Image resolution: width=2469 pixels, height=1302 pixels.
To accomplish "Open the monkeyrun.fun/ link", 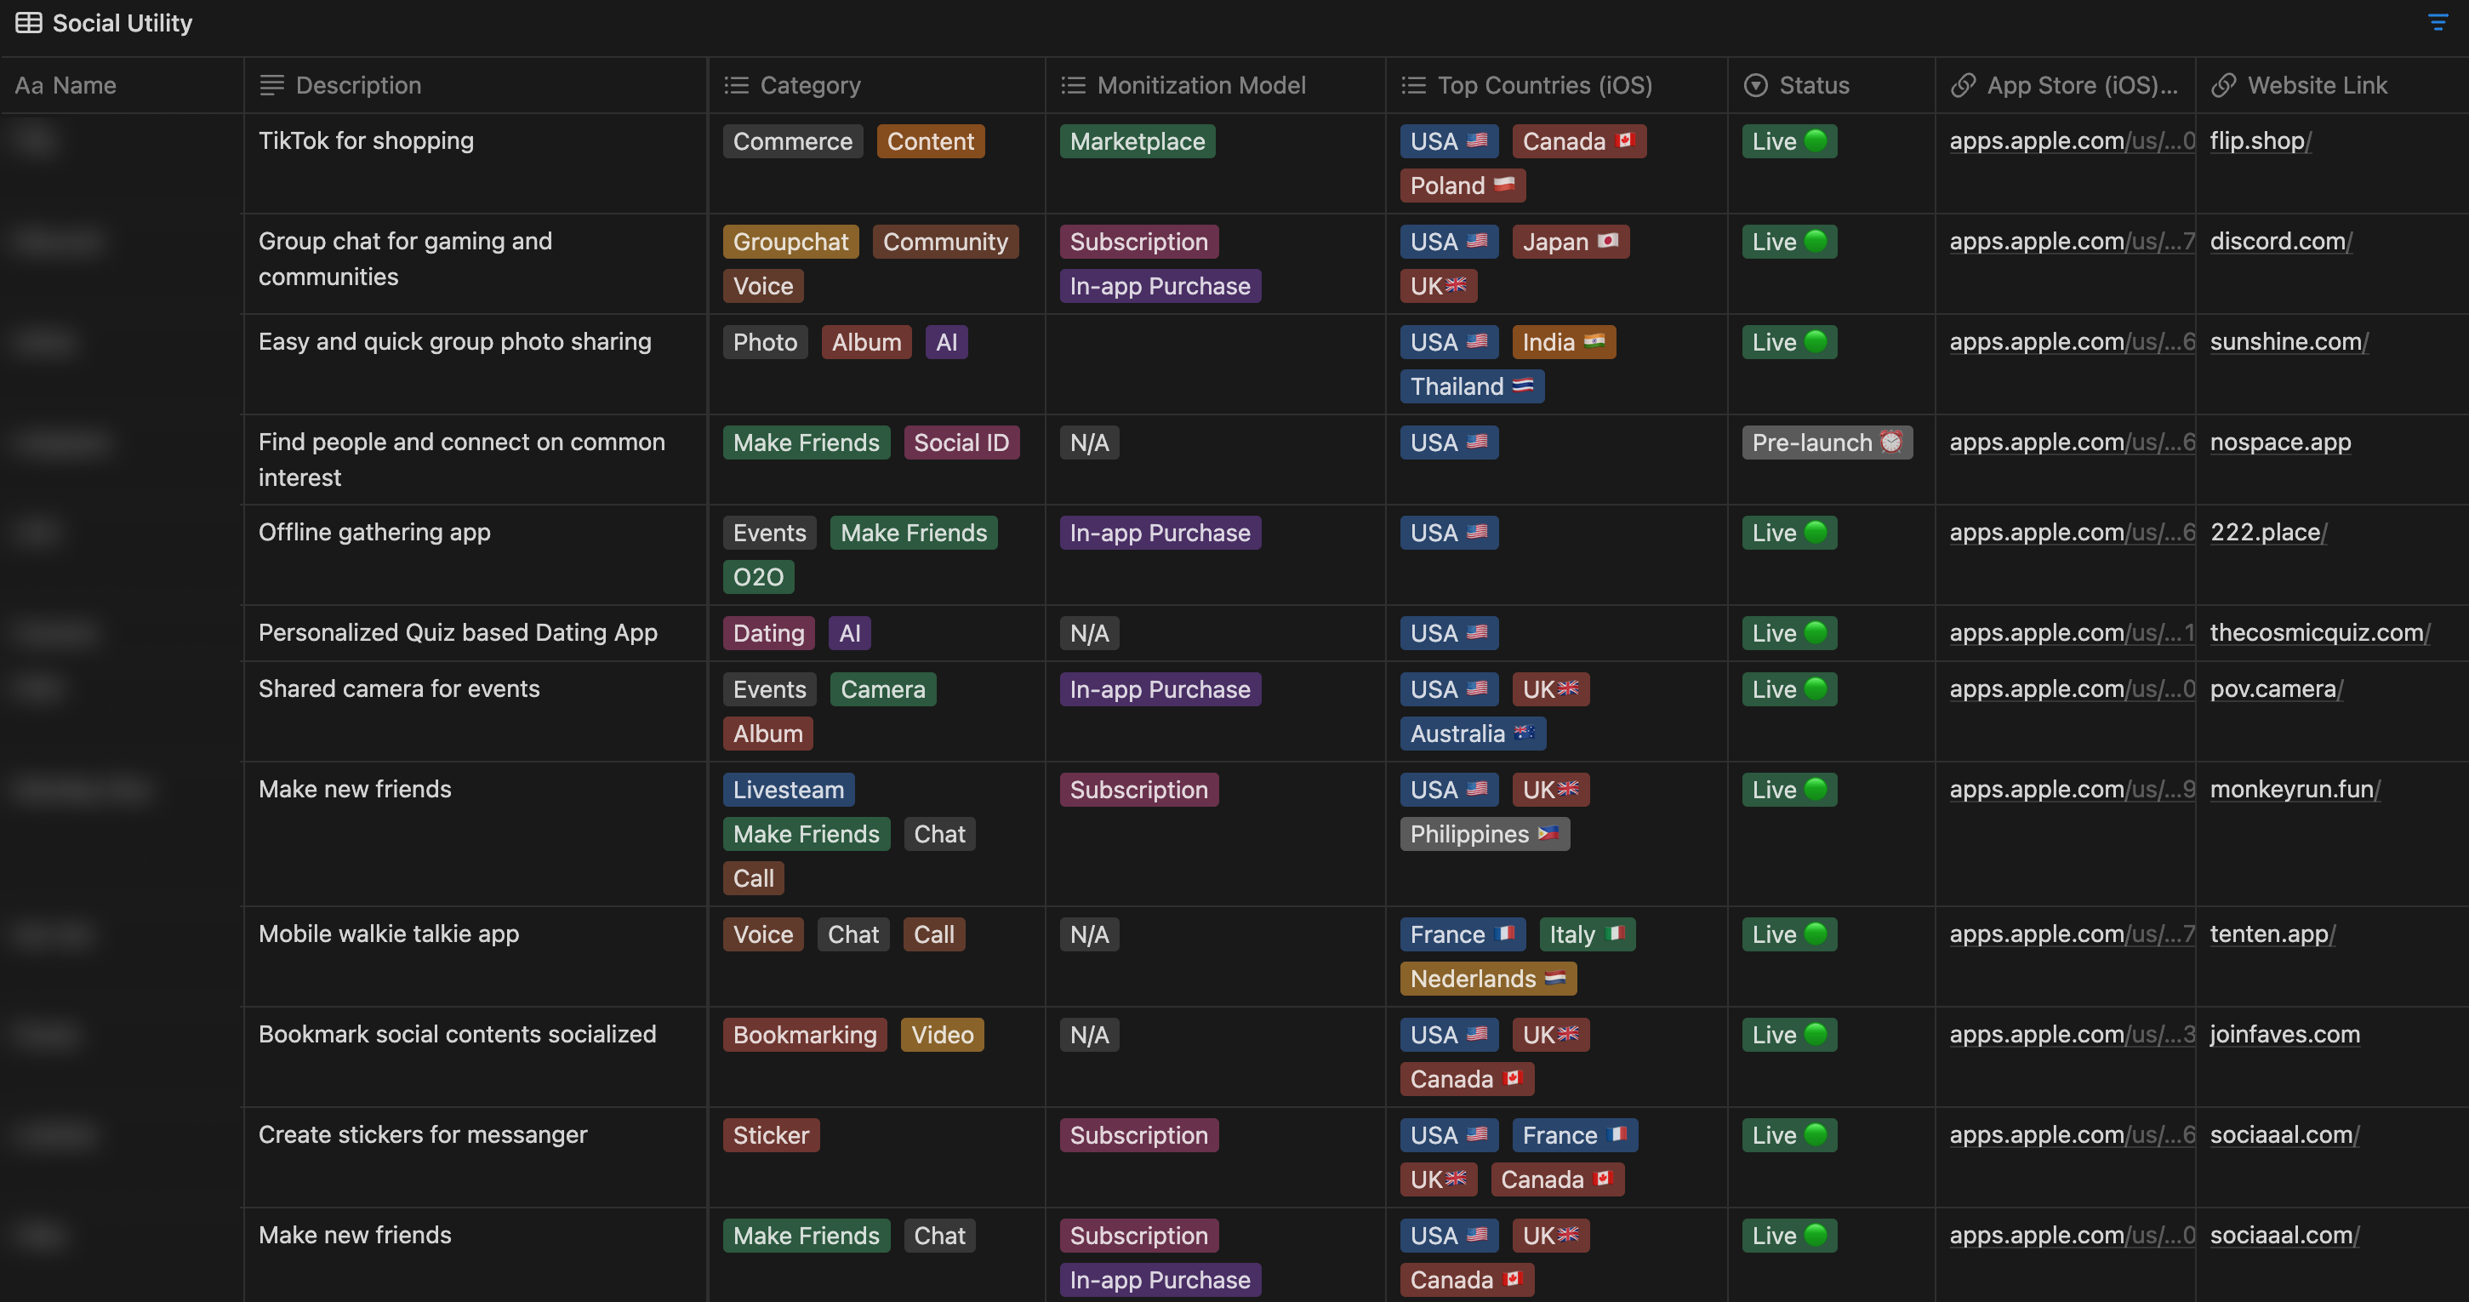I will click(x=2295, y=789).
